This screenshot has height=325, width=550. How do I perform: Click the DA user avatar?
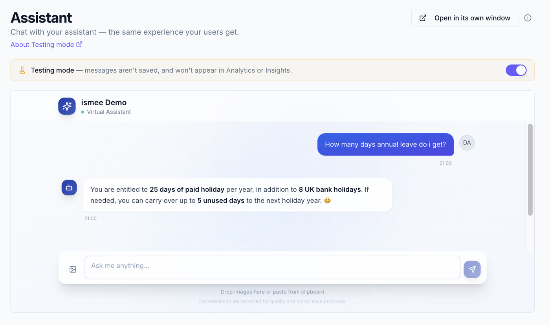[x=467, y=143]
